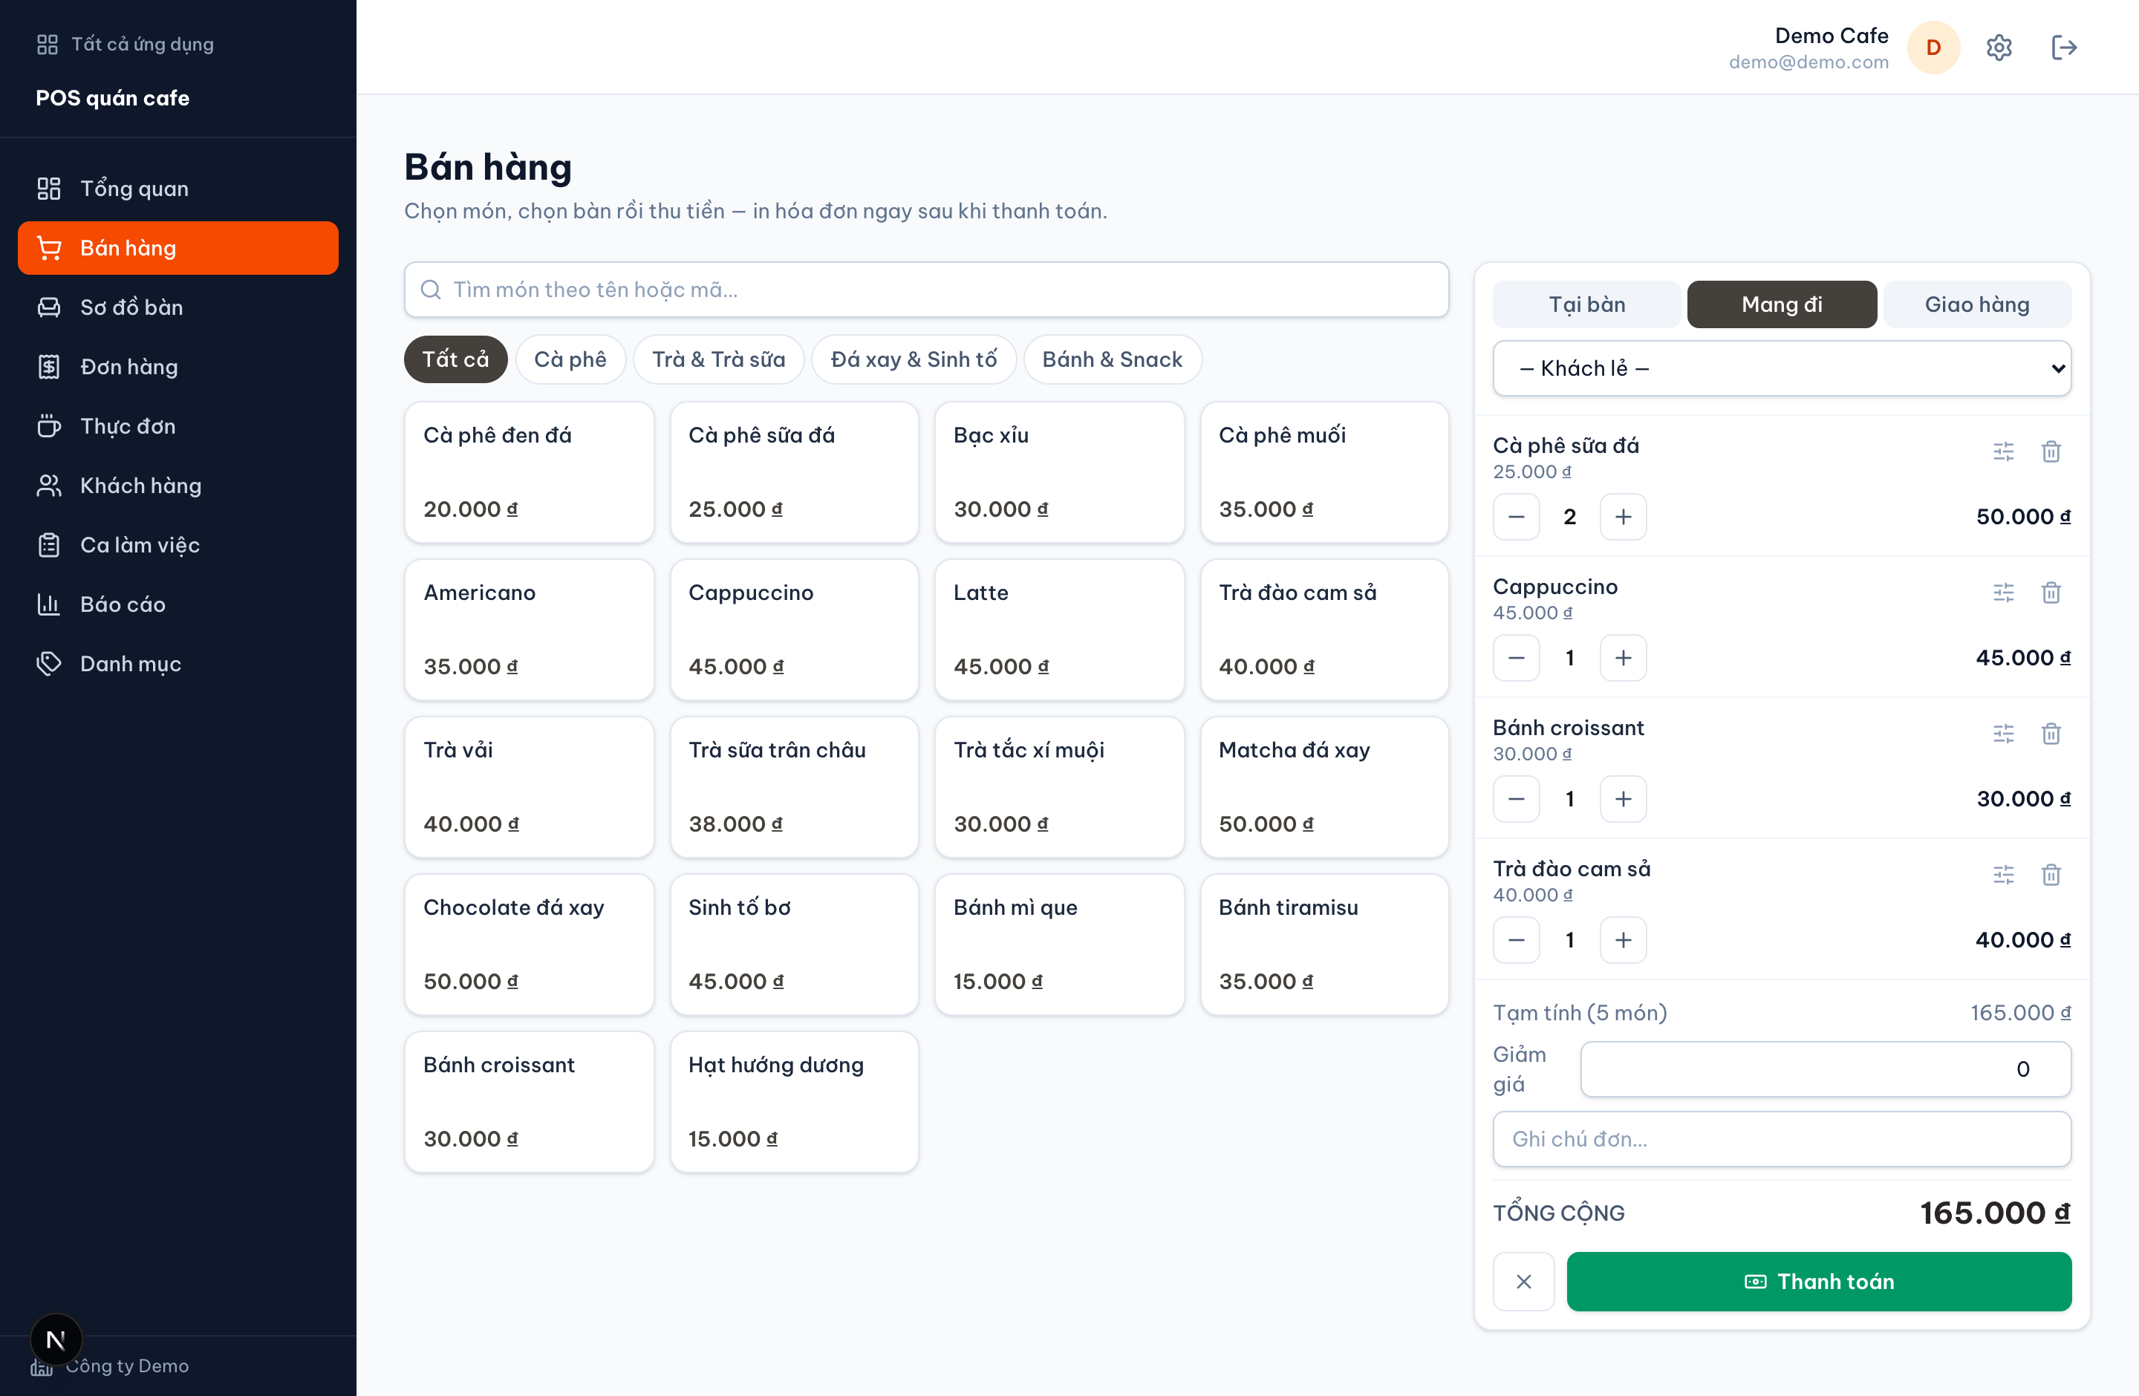
Task: Delete Trà đào cam sả from cart
Action: (2051, 874)
